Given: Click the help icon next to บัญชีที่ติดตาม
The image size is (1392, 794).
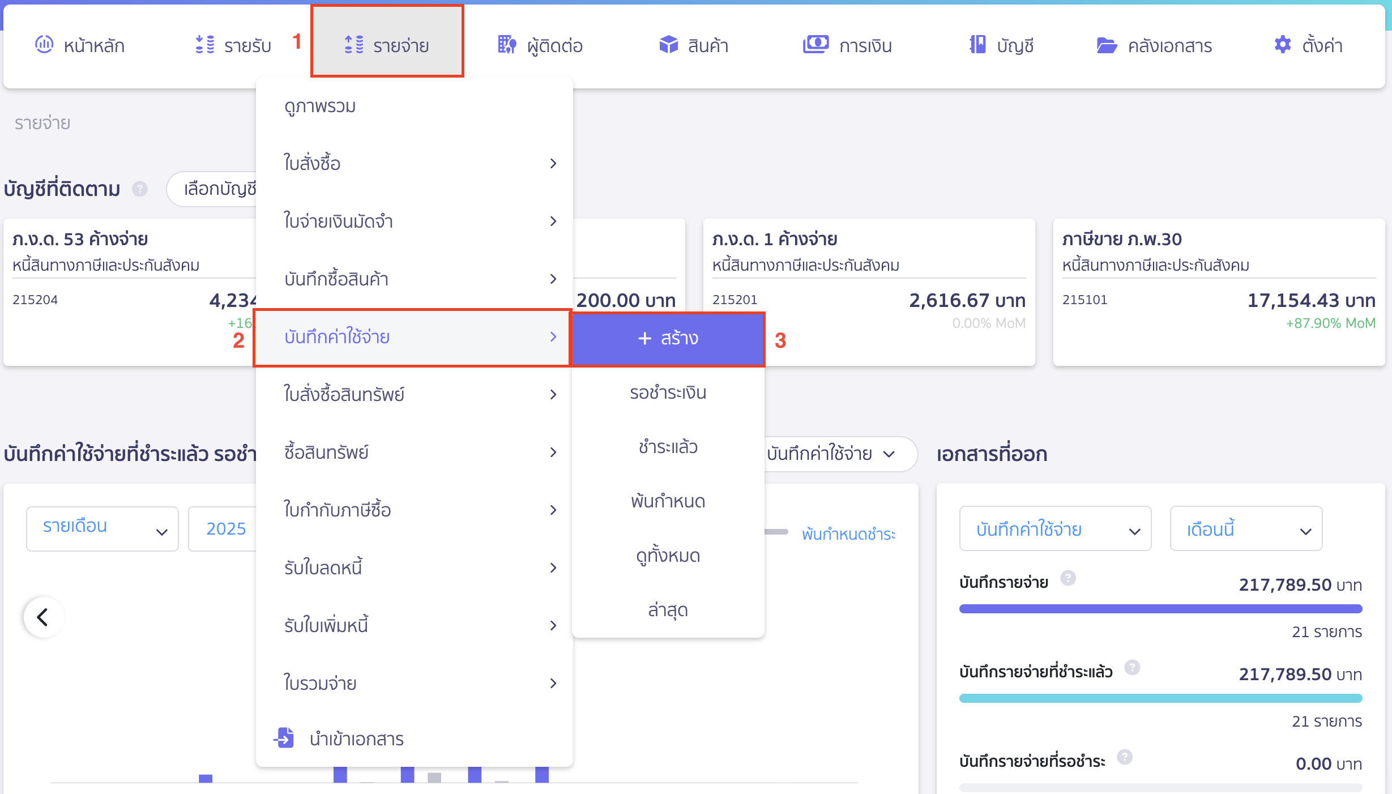Looking at the screenshot, I should (140, 189).
